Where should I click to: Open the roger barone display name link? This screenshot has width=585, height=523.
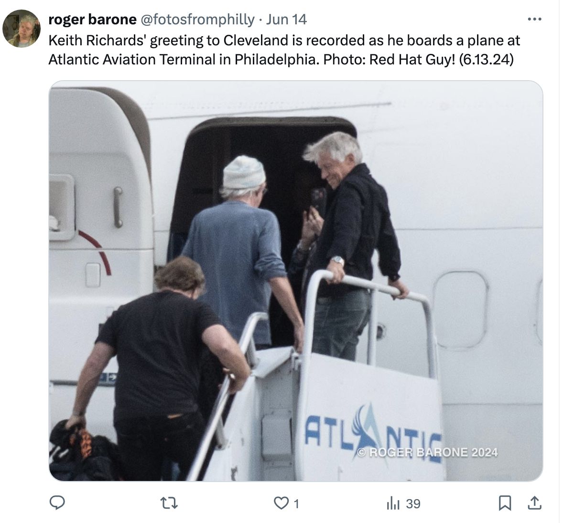coord(92,19)
